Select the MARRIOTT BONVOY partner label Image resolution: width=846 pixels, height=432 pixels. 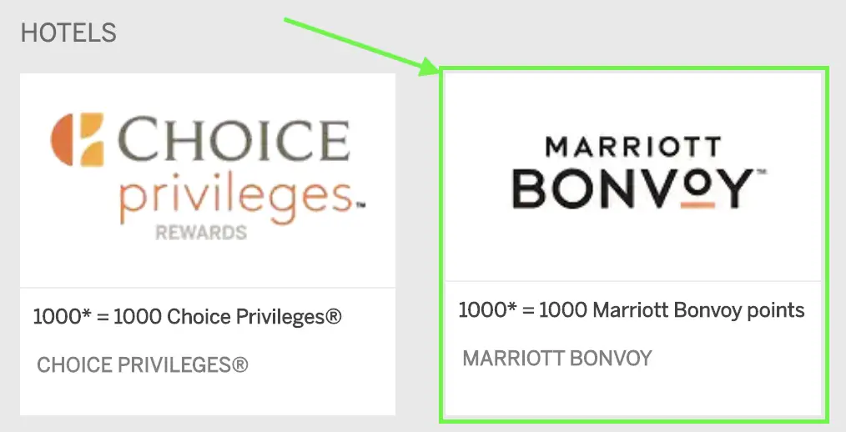point(557,359)
